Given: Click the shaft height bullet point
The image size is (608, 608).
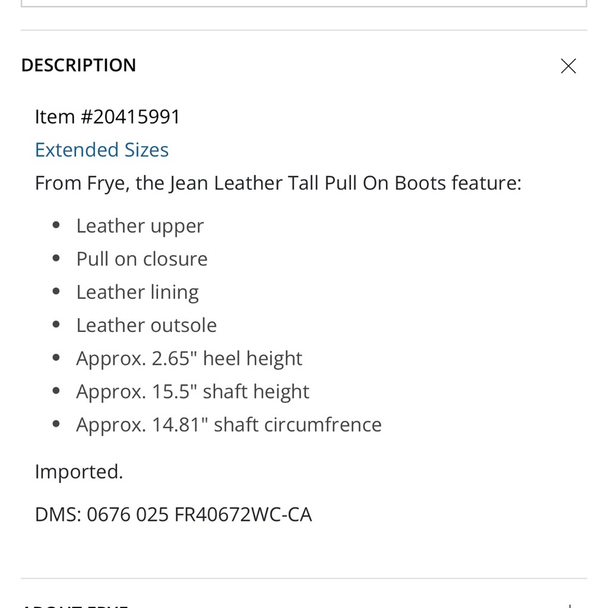Looking at the screenshot, I should tap(193, 391).
